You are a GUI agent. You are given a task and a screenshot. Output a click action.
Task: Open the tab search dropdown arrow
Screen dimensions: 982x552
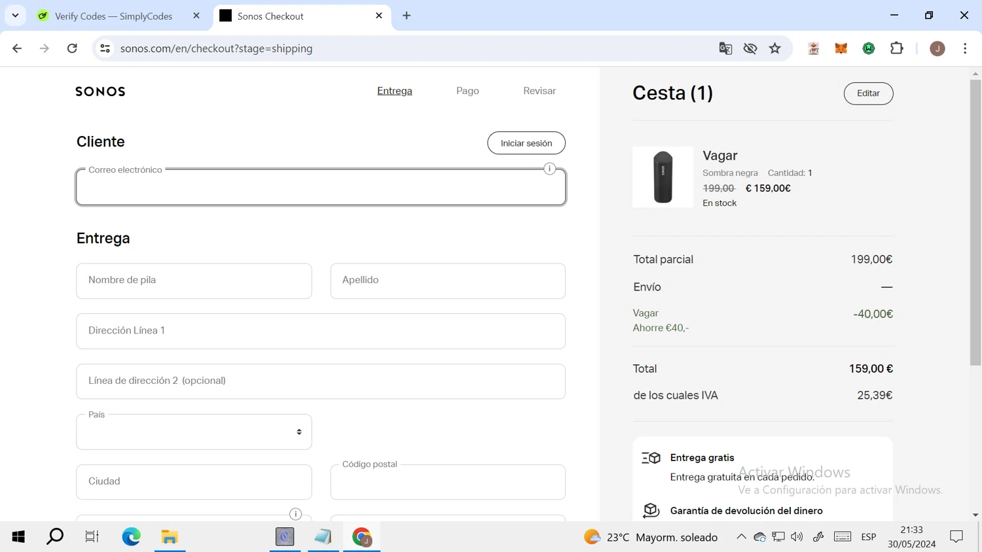(x=15, y=16)
